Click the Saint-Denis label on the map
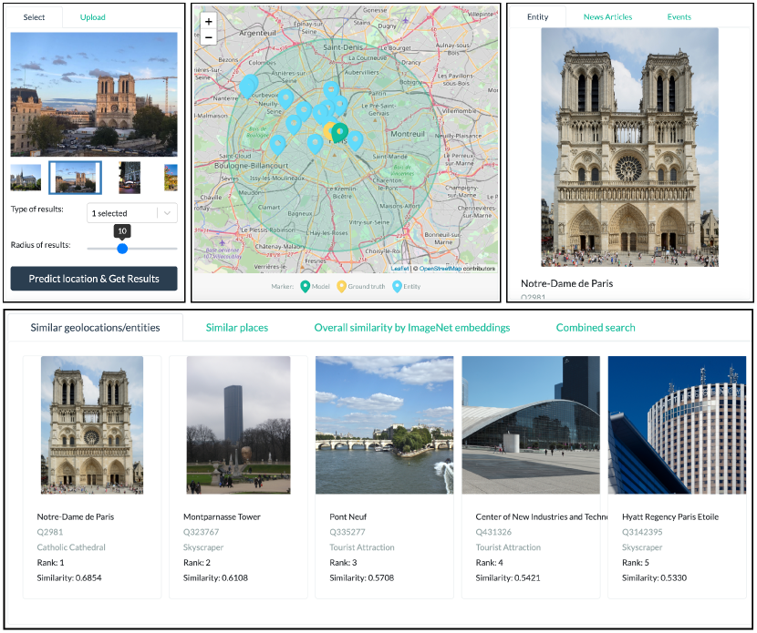This screenshot has height=633, width=757. (343, 47)
